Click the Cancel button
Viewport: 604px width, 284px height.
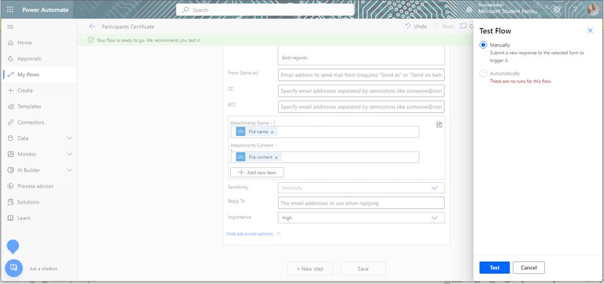click(528, 268)
